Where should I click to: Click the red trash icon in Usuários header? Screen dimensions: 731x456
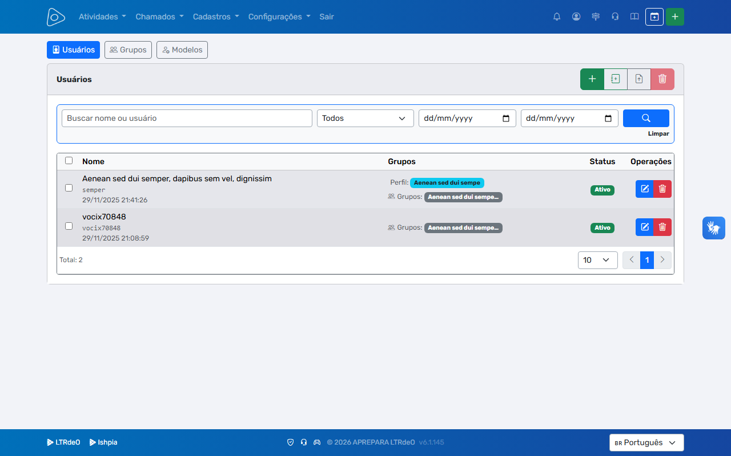point(662,79)
